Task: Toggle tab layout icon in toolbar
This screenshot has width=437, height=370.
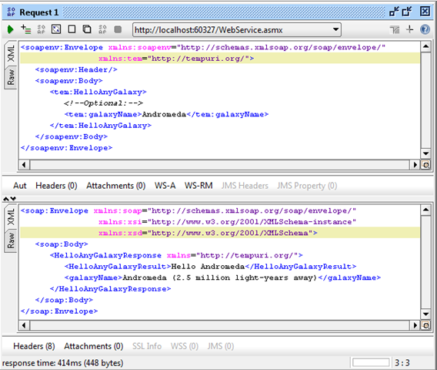Action: pos(395,29)
